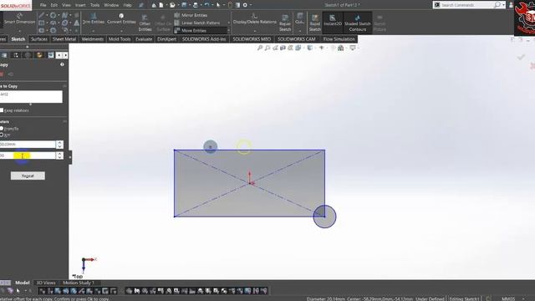Open the Window menu

111,5
